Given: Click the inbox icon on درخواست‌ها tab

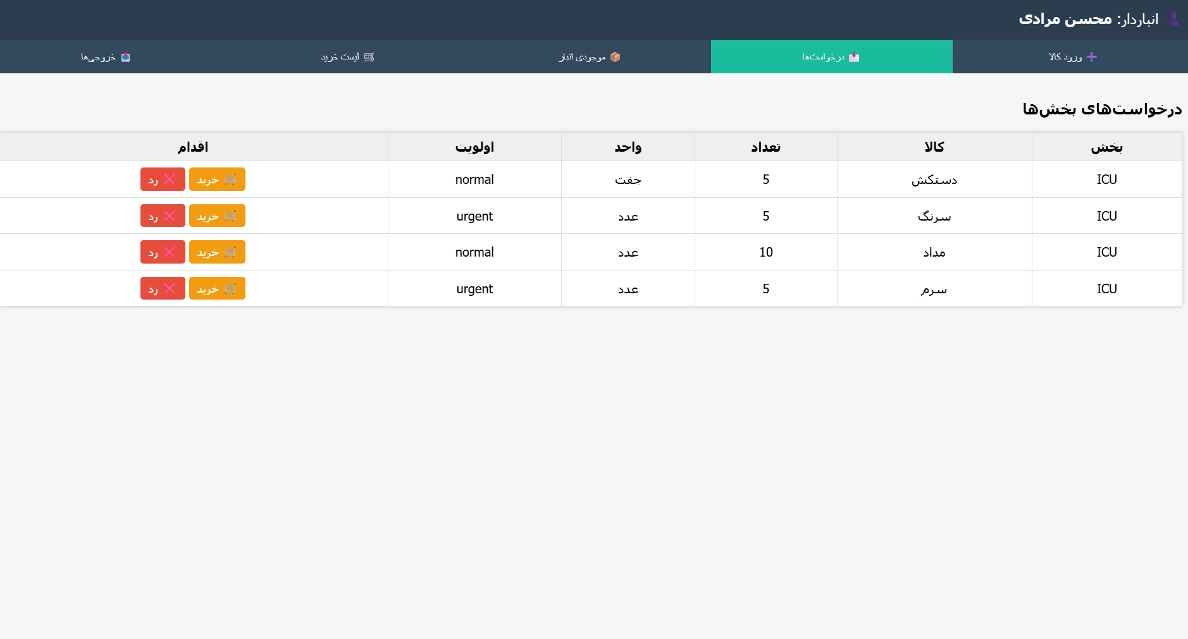Looking at the screenshot, I should (x=854, y=57).
